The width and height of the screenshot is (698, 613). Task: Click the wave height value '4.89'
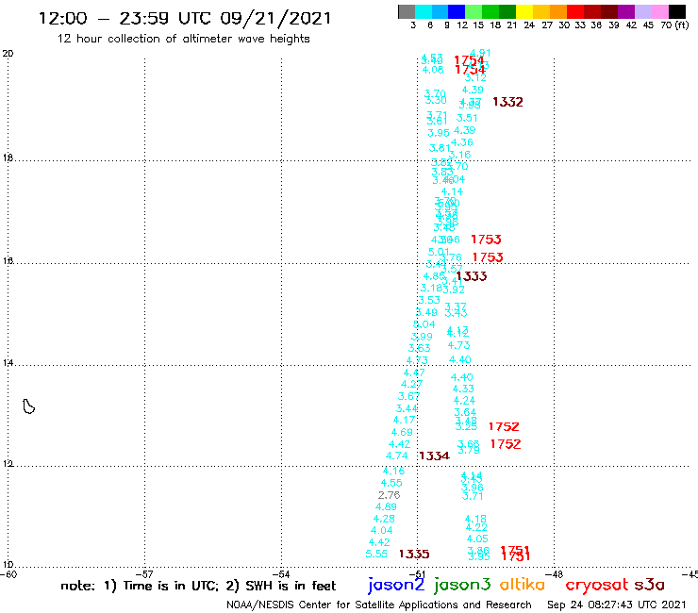pos(386,506)
